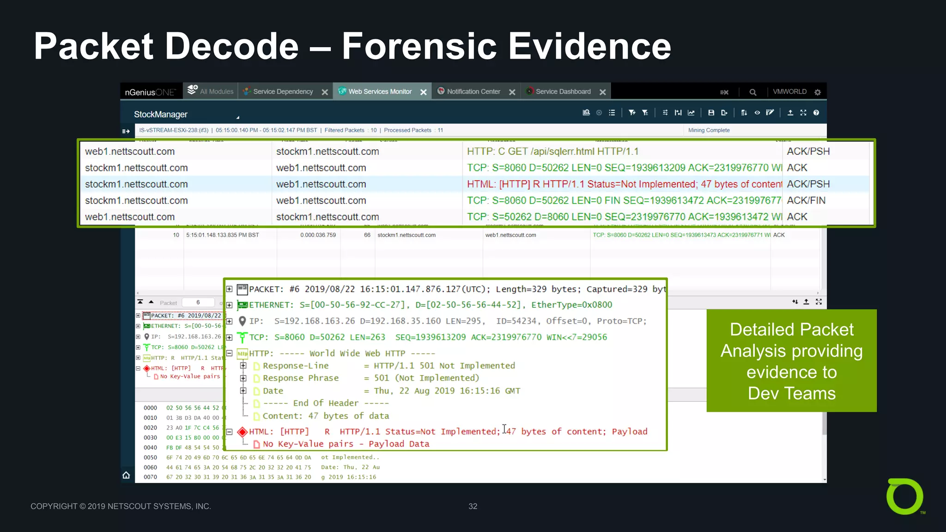Viewport: 946px width, 532px height.
Task: Expand the ETHERNET node in the small decode tree
Action: pyautogui.click(x=138, y=326)
